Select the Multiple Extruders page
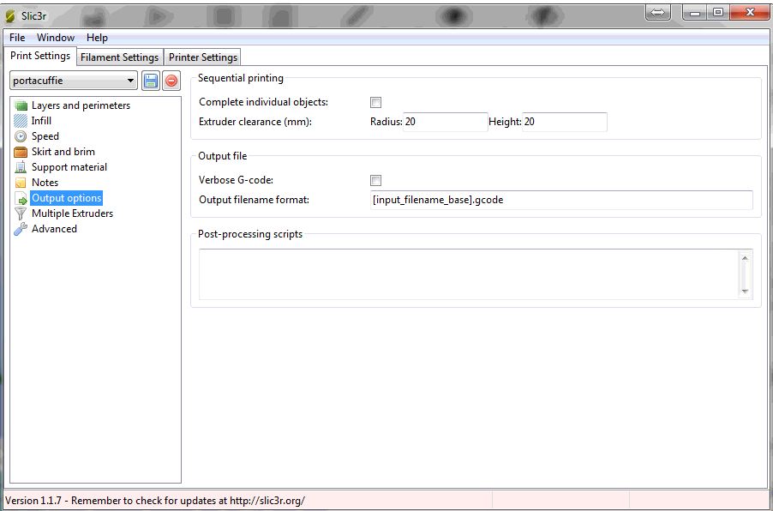Image resolution: width=773 pixels, height=511 pixels. coord(73,213)
